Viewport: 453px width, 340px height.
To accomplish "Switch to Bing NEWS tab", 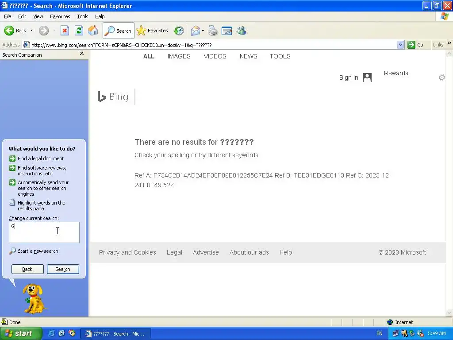I will (x=249, y=56).
